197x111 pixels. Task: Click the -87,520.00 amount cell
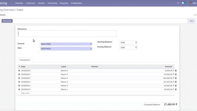pyautogui.click(x=169, y=82)
